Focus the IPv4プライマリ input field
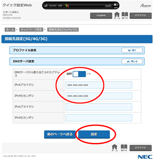This screenshot has width=154, height=160. pyautogui.click(x=99, y=85)
